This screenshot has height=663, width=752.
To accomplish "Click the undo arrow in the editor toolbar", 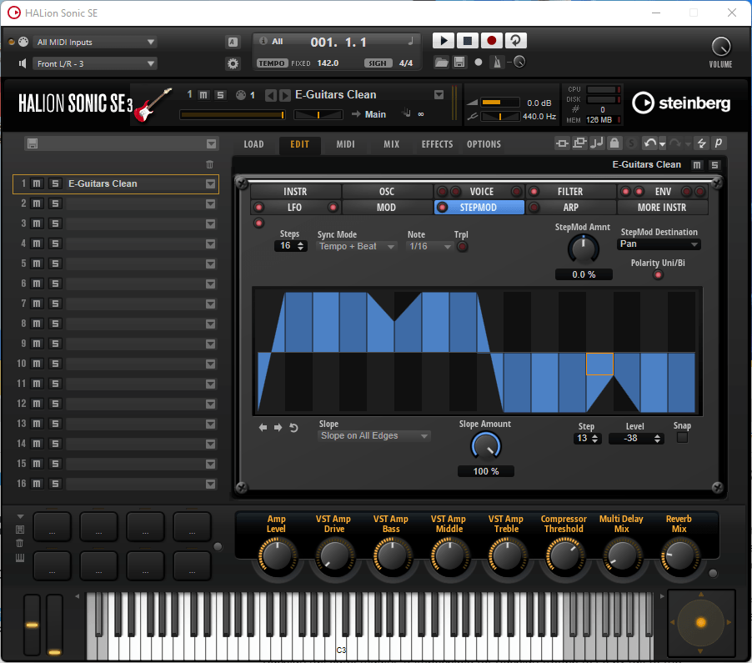I will pyautogui.click(x=650, y=143).
